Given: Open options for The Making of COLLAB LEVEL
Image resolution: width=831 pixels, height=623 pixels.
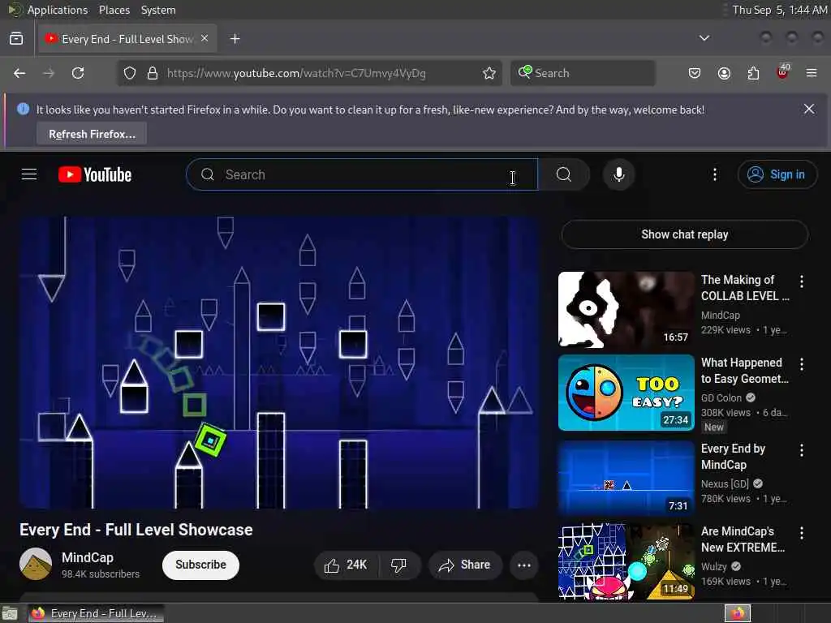Looking at the screenshot, I should [x=801, y=281].
